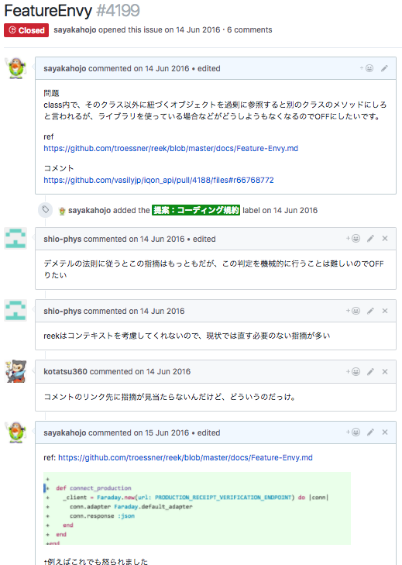Click sayakahojo in issue header

[75, 30]
